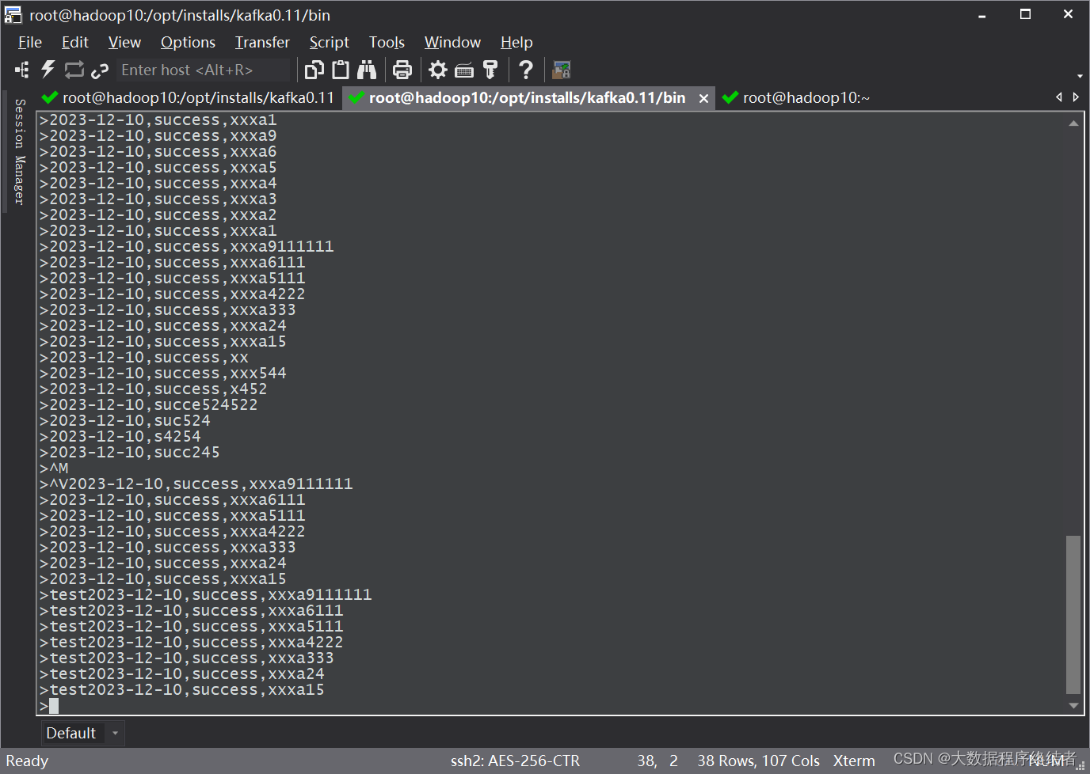Open the Session Manager side panel

20,152
